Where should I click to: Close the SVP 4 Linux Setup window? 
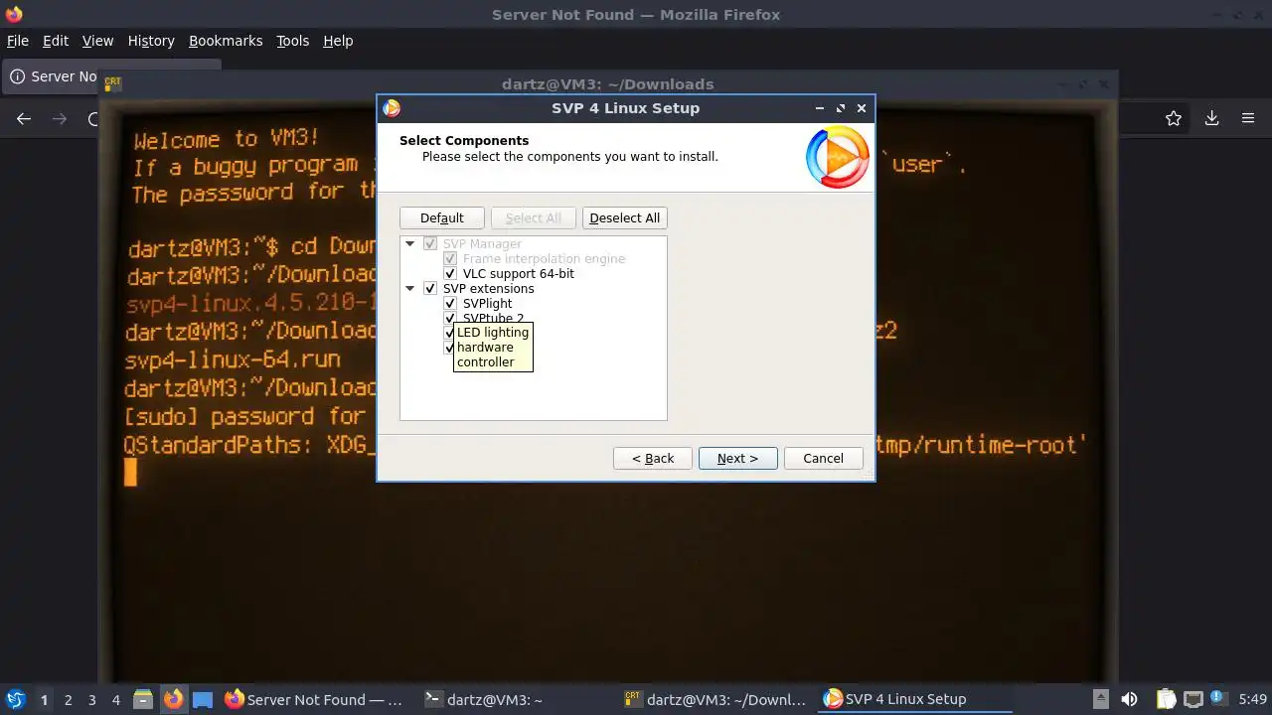[x=862, y=108]
